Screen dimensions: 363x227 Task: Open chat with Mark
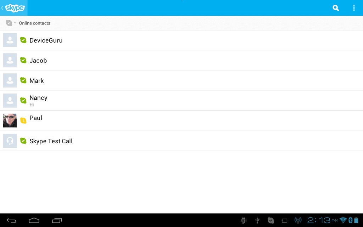(x=181, y=81)
